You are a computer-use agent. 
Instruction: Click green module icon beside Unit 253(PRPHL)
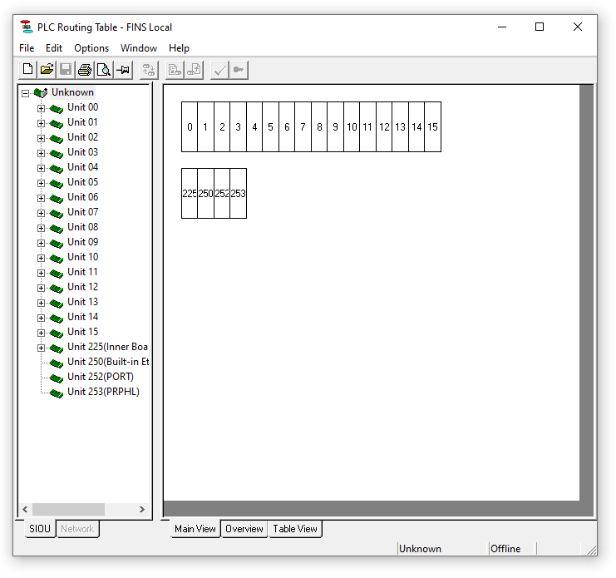point(57,393)
